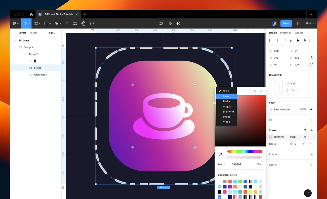Expand Document colors dropdown
Screen dimensions: 327x199
coord(229,175)
